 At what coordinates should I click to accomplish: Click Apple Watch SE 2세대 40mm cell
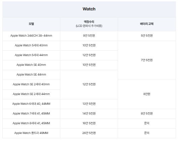pyautogui.click(x=31, y=84)
